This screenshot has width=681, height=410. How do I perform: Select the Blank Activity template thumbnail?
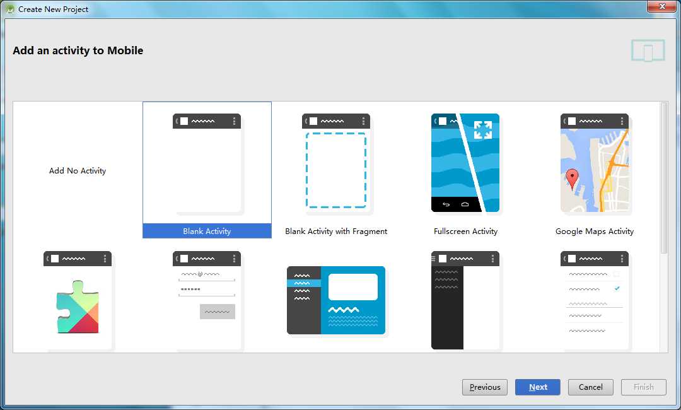(x=207, y=163)
